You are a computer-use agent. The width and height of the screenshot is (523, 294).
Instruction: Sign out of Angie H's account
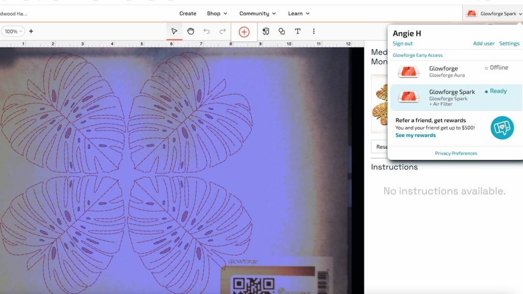pos(402,43)
